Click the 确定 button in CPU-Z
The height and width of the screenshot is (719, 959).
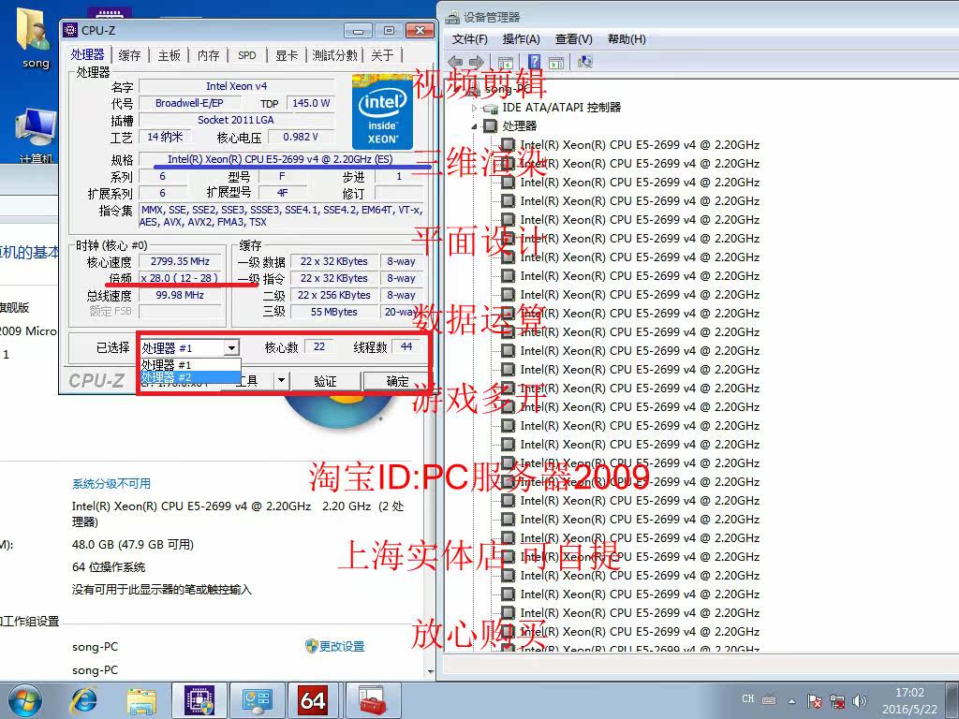click(x=397, y=381)
